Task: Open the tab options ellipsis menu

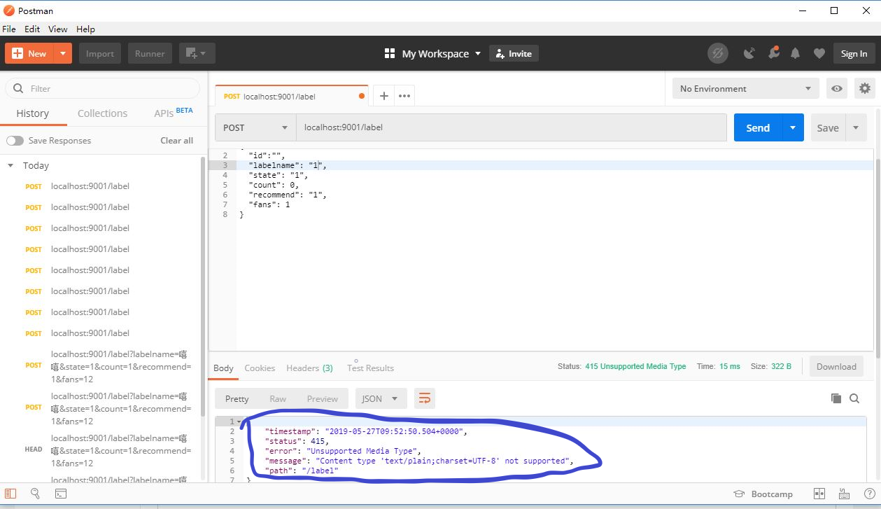Action: 404,96
